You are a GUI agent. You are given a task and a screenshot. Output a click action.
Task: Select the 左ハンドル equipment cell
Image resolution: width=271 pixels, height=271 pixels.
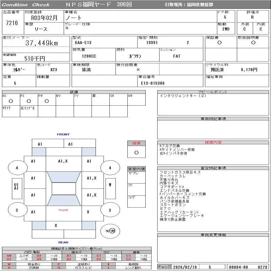coord(29,111)
